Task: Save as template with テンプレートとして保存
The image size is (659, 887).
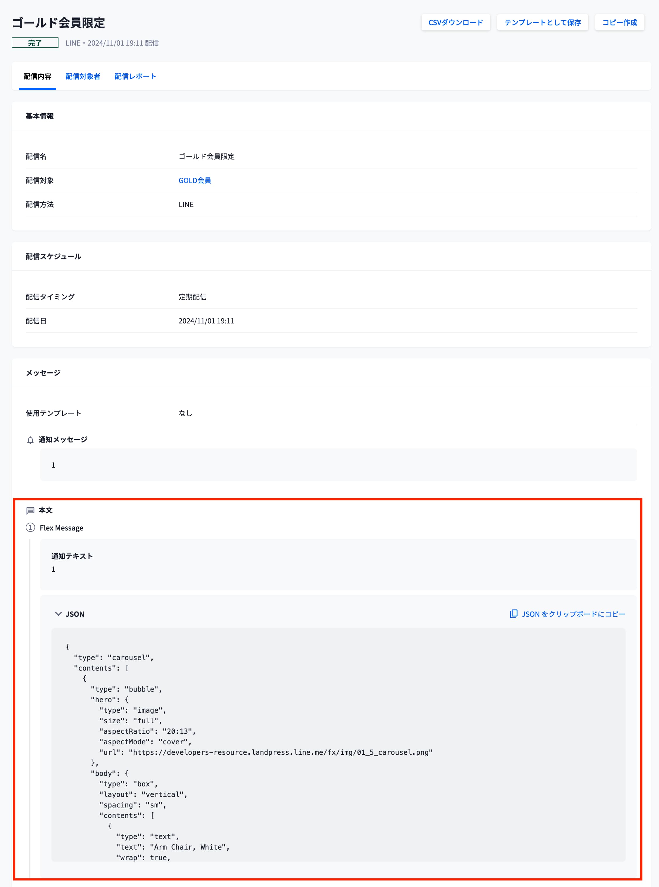Action: [x=543, y=22]
